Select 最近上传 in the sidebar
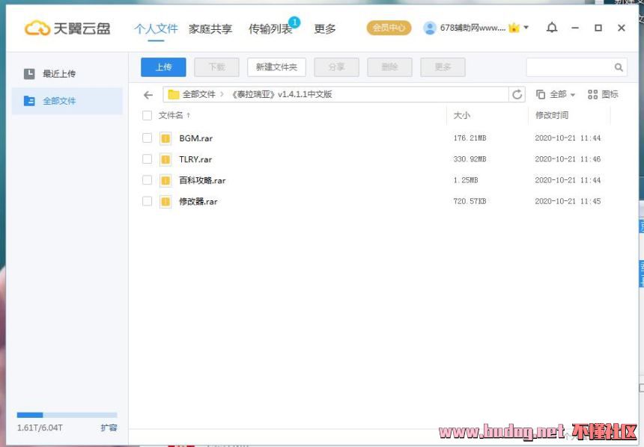This screenshot has width=644, height=447. click(x=58, y=74)
